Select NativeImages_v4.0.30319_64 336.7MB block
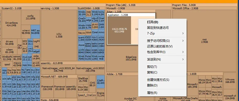The width and height of the screenshot is (239, 101). click(58, 69)
